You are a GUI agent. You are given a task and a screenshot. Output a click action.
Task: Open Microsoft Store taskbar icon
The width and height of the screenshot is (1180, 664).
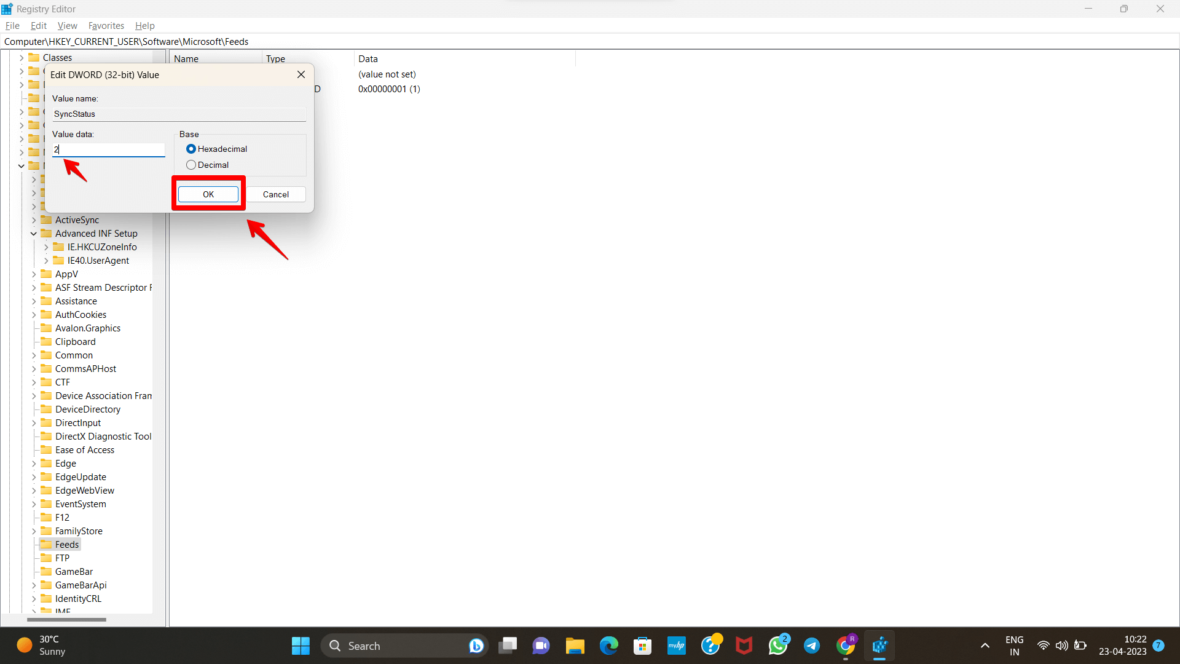642,646
